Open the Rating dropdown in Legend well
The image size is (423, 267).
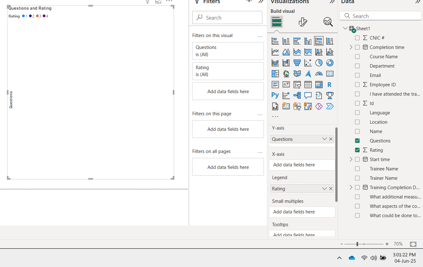coord(324,188)
